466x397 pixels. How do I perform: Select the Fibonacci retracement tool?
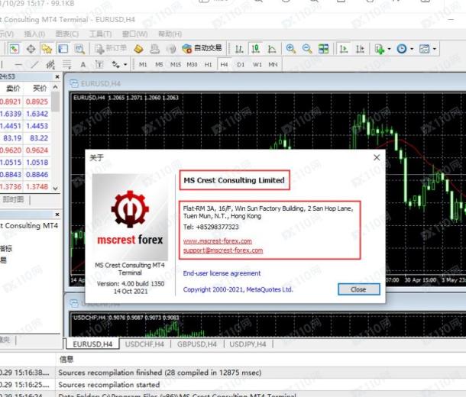pyautogui.click(x=67, y=64)
